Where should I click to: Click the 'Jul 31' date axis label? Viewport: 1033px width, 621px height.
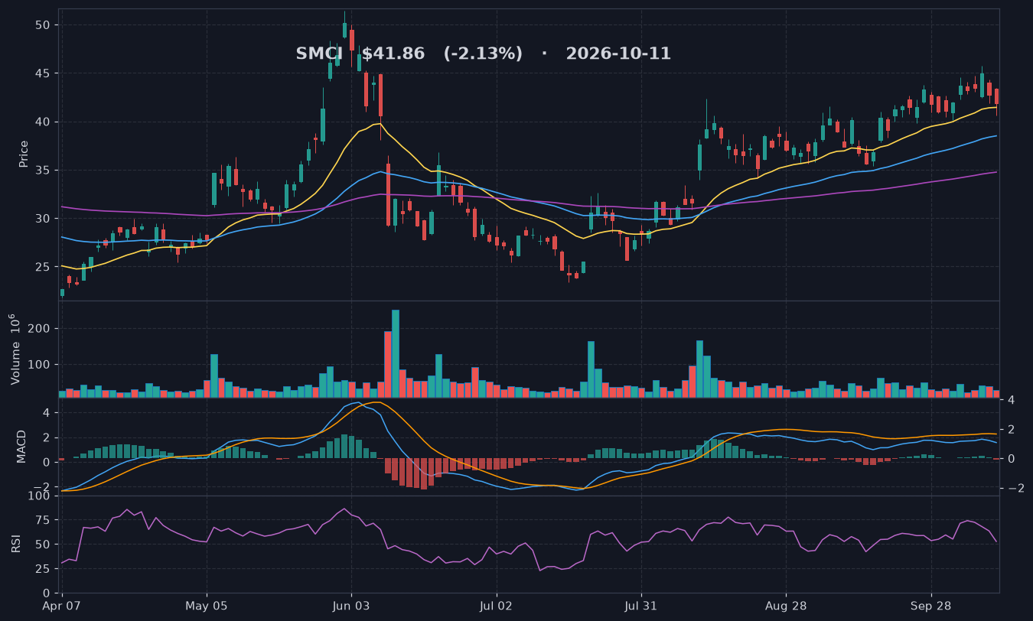click(x=641, y=606)
